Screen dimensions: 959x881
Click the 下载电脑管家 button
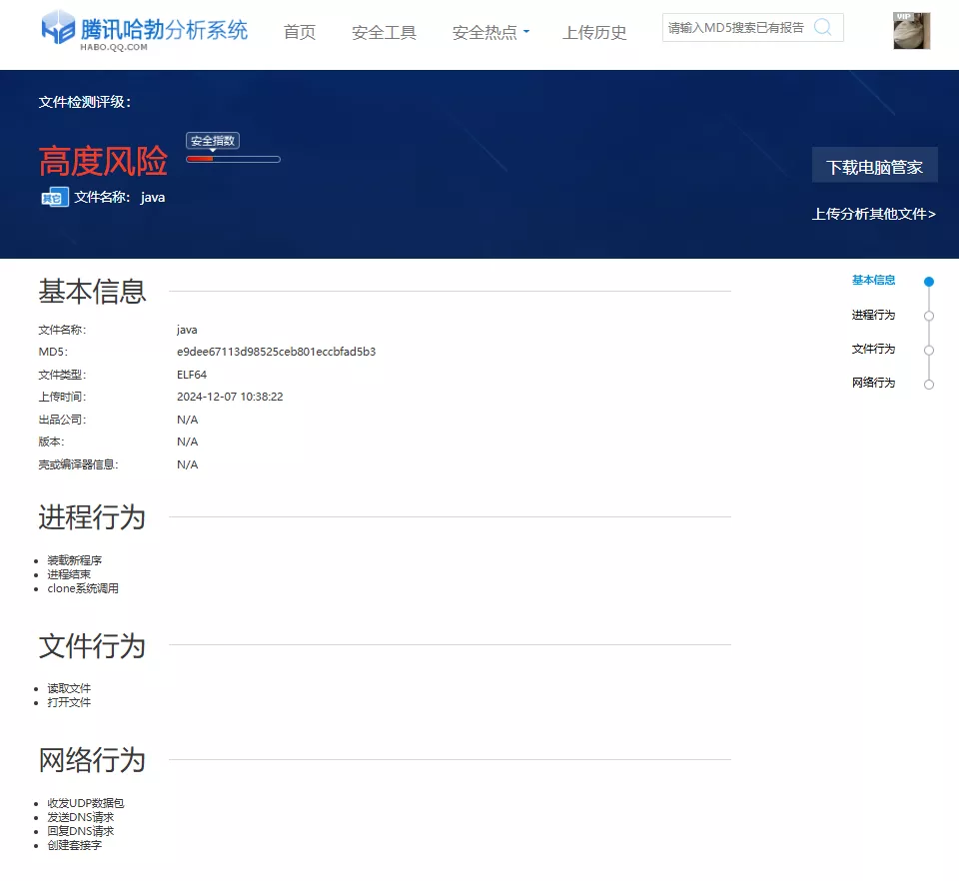click(x=875, y=165)
